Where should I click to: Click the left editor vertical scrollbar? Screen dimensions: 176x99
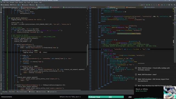point(87,55)
